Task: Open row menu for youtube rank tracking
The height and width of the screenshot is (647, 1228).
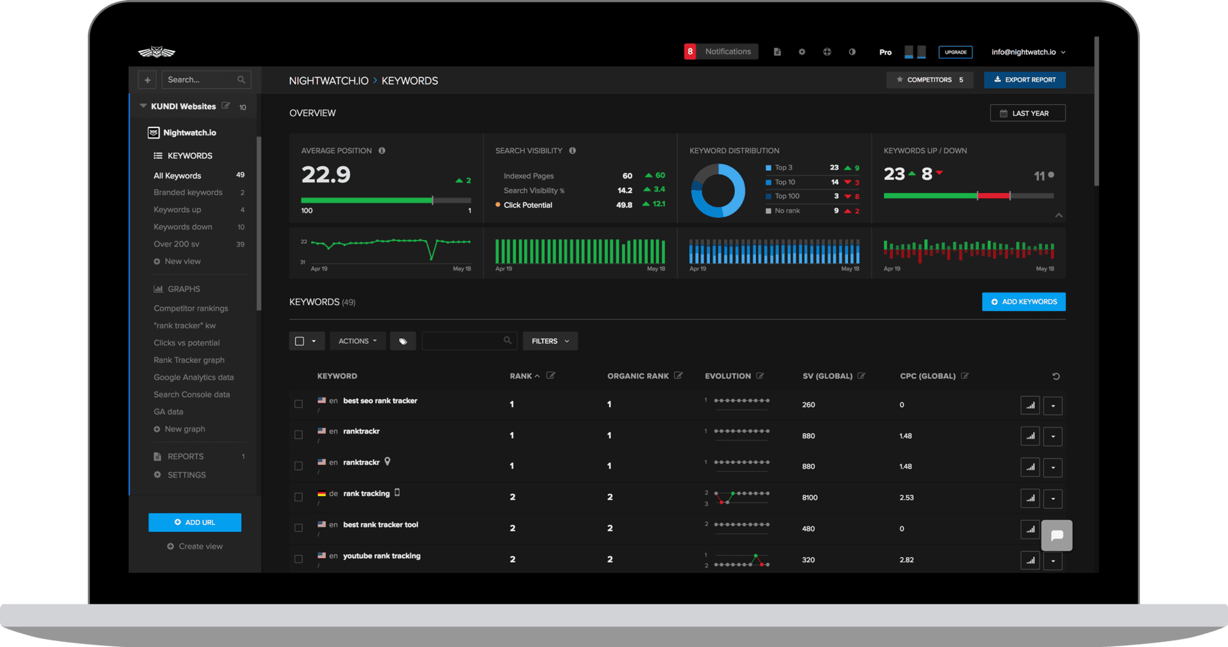Action: point(1053,560)
